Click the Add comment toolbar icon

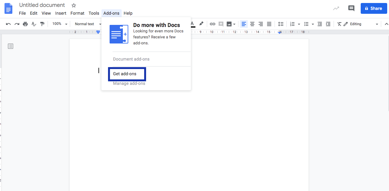221,24
